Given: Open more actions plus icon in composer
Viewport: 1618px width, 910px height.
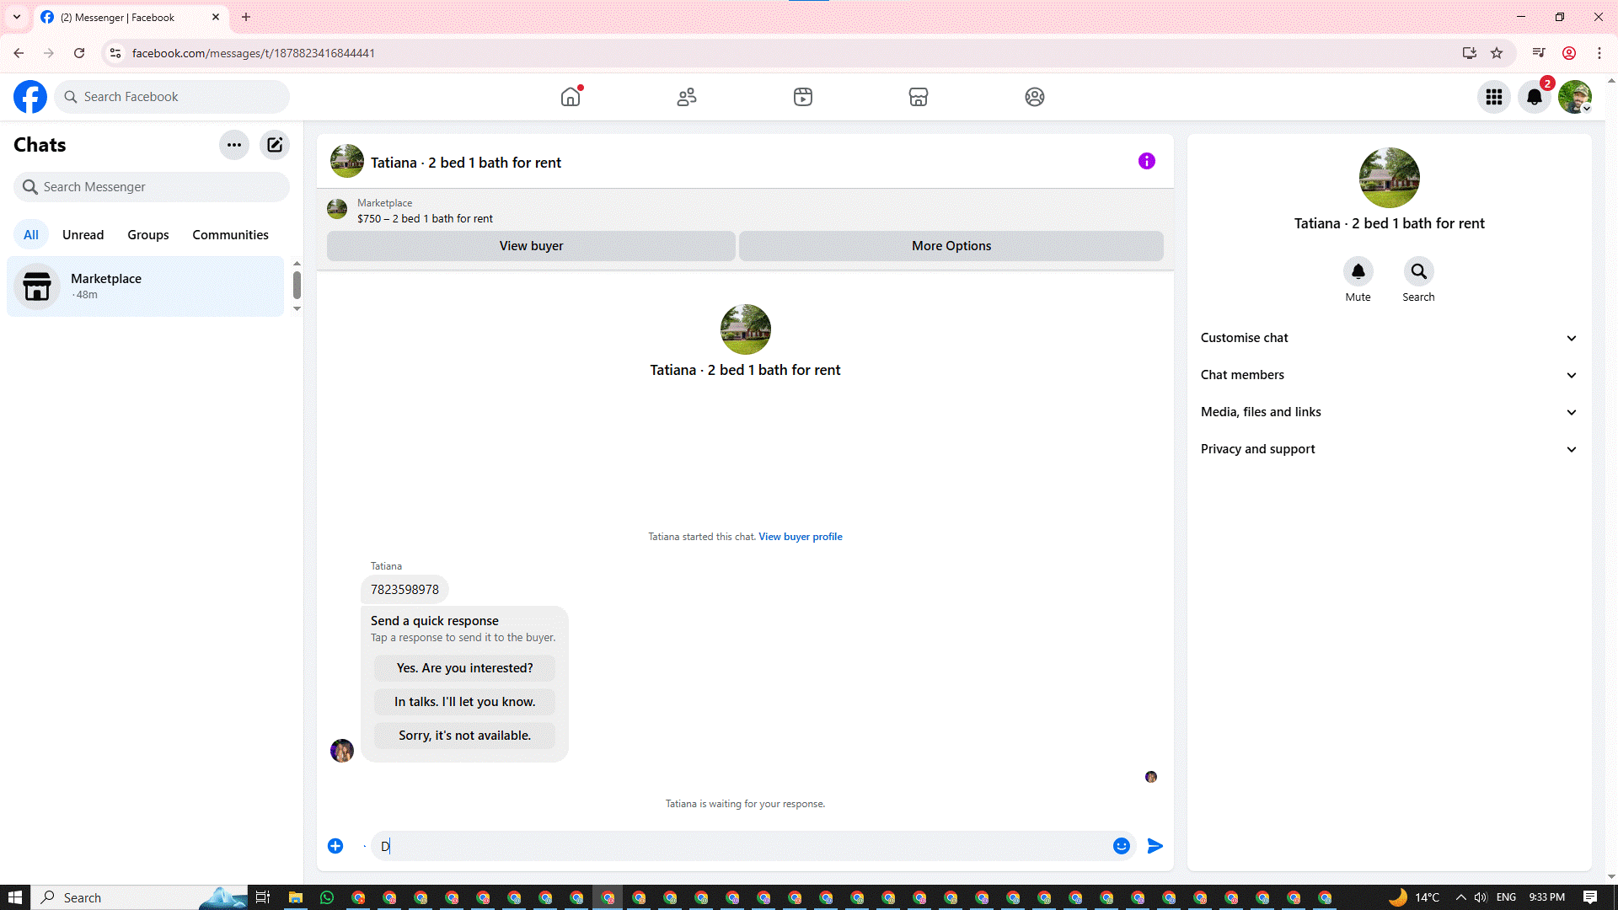Looking at the screenshot, I should coord(335,846).
